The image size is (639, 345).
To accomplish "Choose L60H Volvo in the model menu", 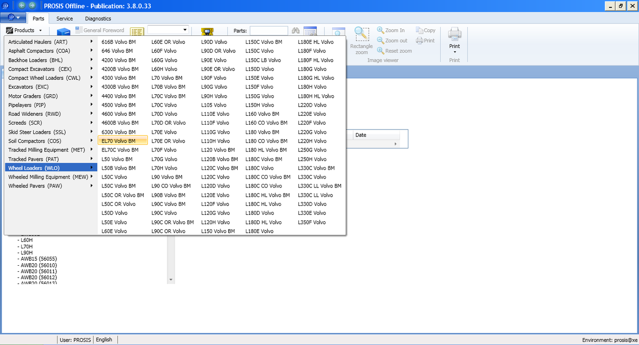I will [x=164, y=69].
